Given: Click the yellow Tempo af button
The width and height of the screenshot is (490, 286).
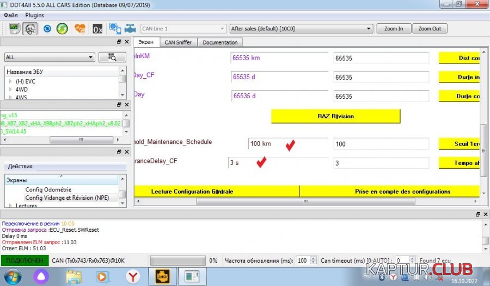Looking at the screenshot, I should point(459,163).
